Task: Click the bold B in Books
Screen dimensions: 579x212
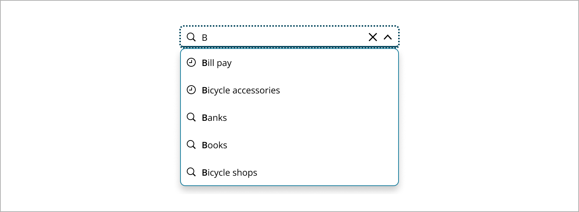Action: tap(204, 145)
